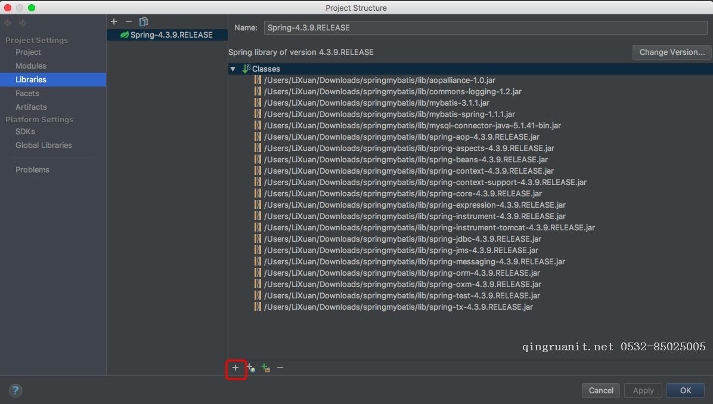The height and width of the screenshot is (404, 713).
Task: Select Global Libraries in the sidebar
Action: pyautogui.click(x=44, y=145)
